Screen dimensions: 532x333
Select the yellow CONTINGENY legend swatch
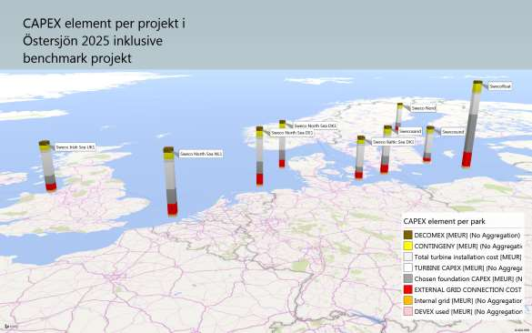[408, 246]
